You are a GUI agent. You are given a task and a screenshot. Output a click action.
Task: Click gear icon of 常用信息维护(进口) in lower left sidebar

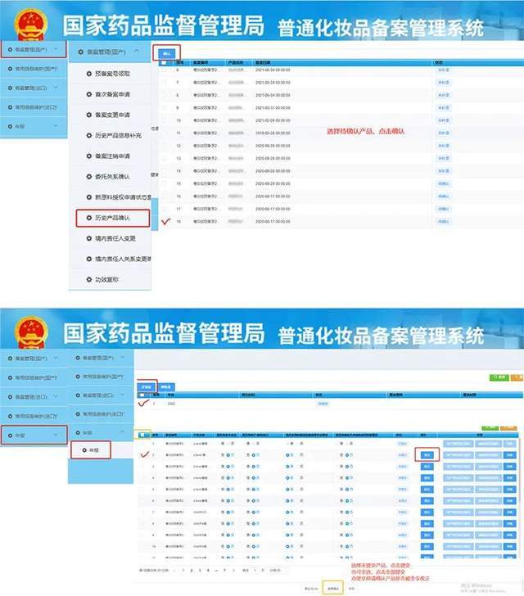(11, 416)
